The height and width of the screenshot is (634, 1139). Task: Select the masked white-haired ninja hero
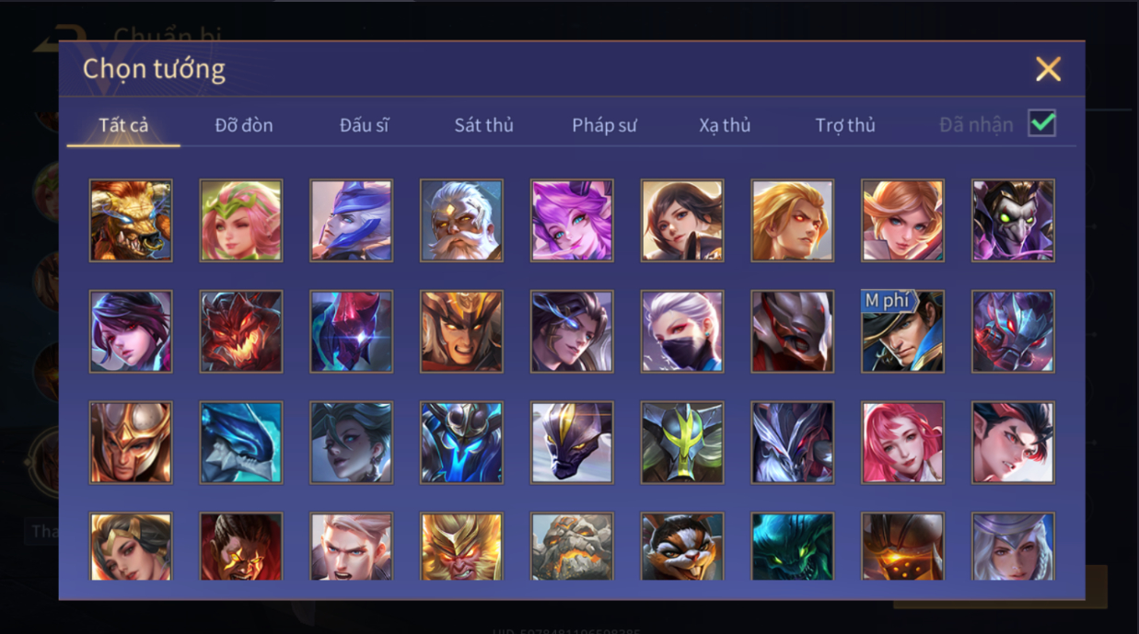coord(682,331)
